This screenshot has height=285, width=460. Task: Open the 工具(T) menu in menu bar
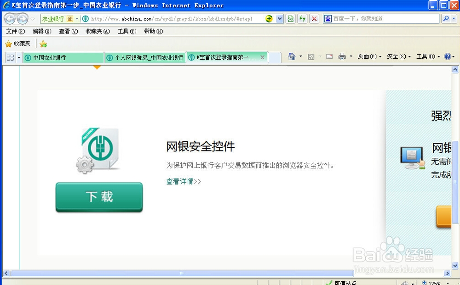tap(127, 31)
